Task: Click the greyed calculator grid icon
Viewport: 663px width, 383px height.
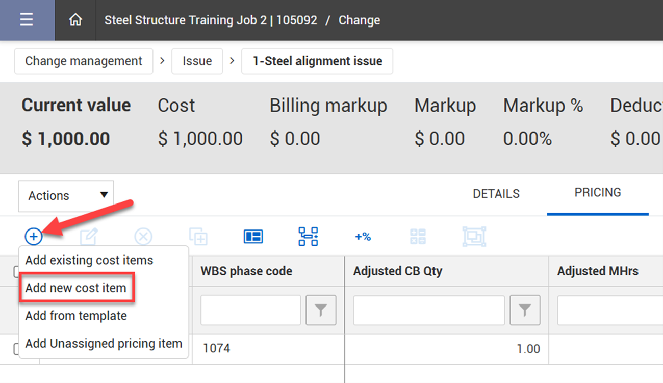Action: point(418,237)
